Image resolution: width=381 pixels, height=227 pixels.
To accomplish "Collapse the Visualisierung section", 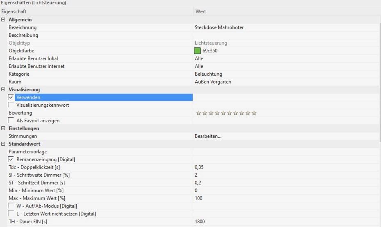I will pyautogui.click(x=3, y=90).
